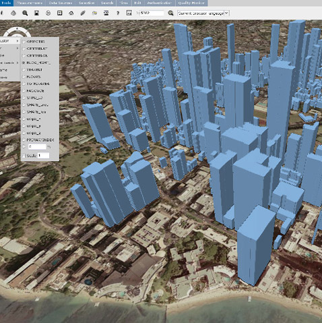Select the custom meters value radio button
The height and width of the screenshot is (323, 322).
click(x=24, y=147)
